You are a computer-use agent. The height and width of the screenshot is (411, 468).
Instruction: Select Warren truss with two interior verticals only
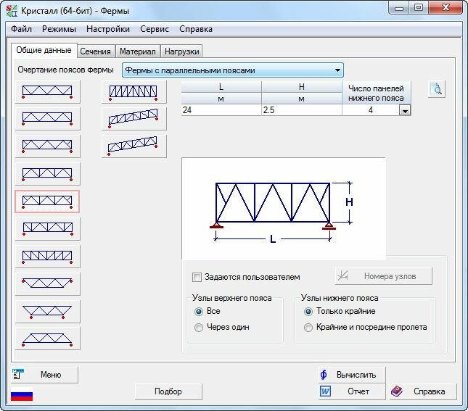[x=47, y=174]
